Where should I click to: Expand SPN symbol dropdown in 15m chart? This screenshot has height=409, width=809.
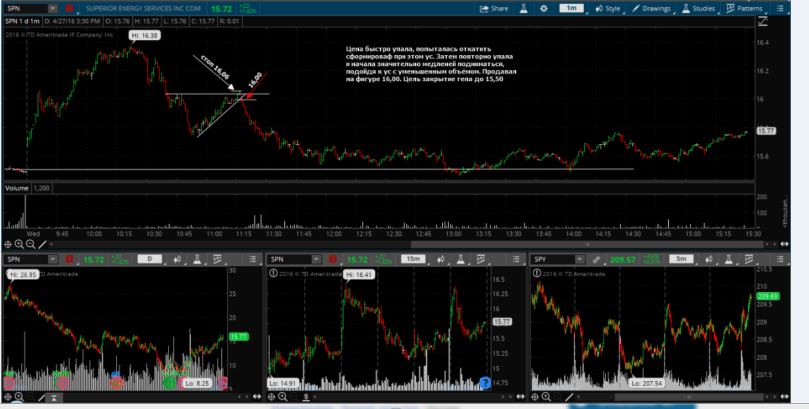coord(316,260)
